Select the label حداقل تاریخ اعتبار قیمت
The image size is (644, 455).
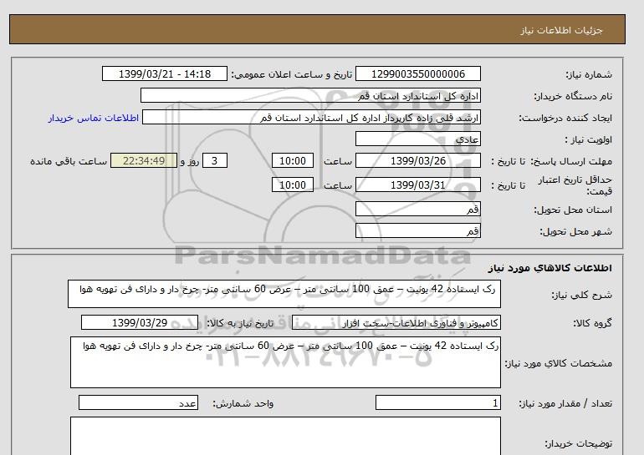coord(575,185)
